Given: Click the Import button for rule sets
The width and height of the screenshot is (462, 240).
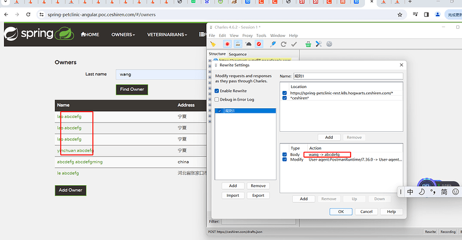Looking at the screenshot, I should [233, 196].
